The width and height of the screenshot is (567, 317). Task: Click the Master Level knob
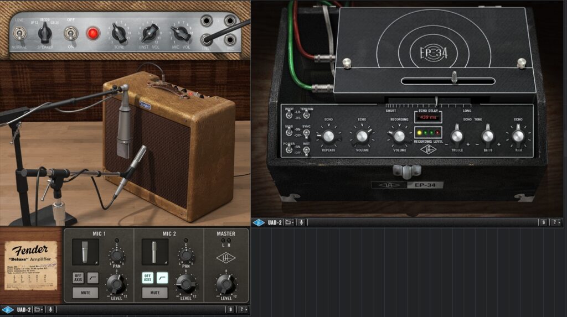click(x=226, y=284)
